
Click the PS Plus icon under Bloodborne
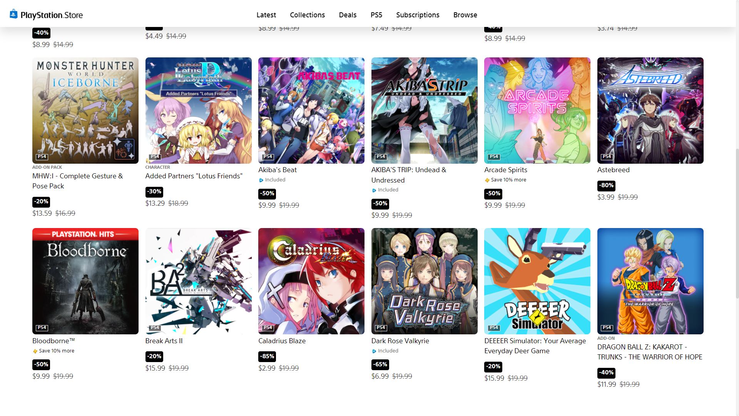coord(35,351)
